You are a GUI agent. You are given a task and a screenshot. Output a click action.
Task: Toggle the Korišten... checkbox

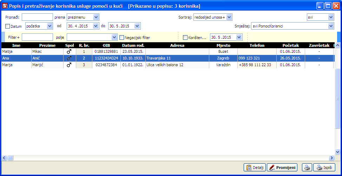185,37
